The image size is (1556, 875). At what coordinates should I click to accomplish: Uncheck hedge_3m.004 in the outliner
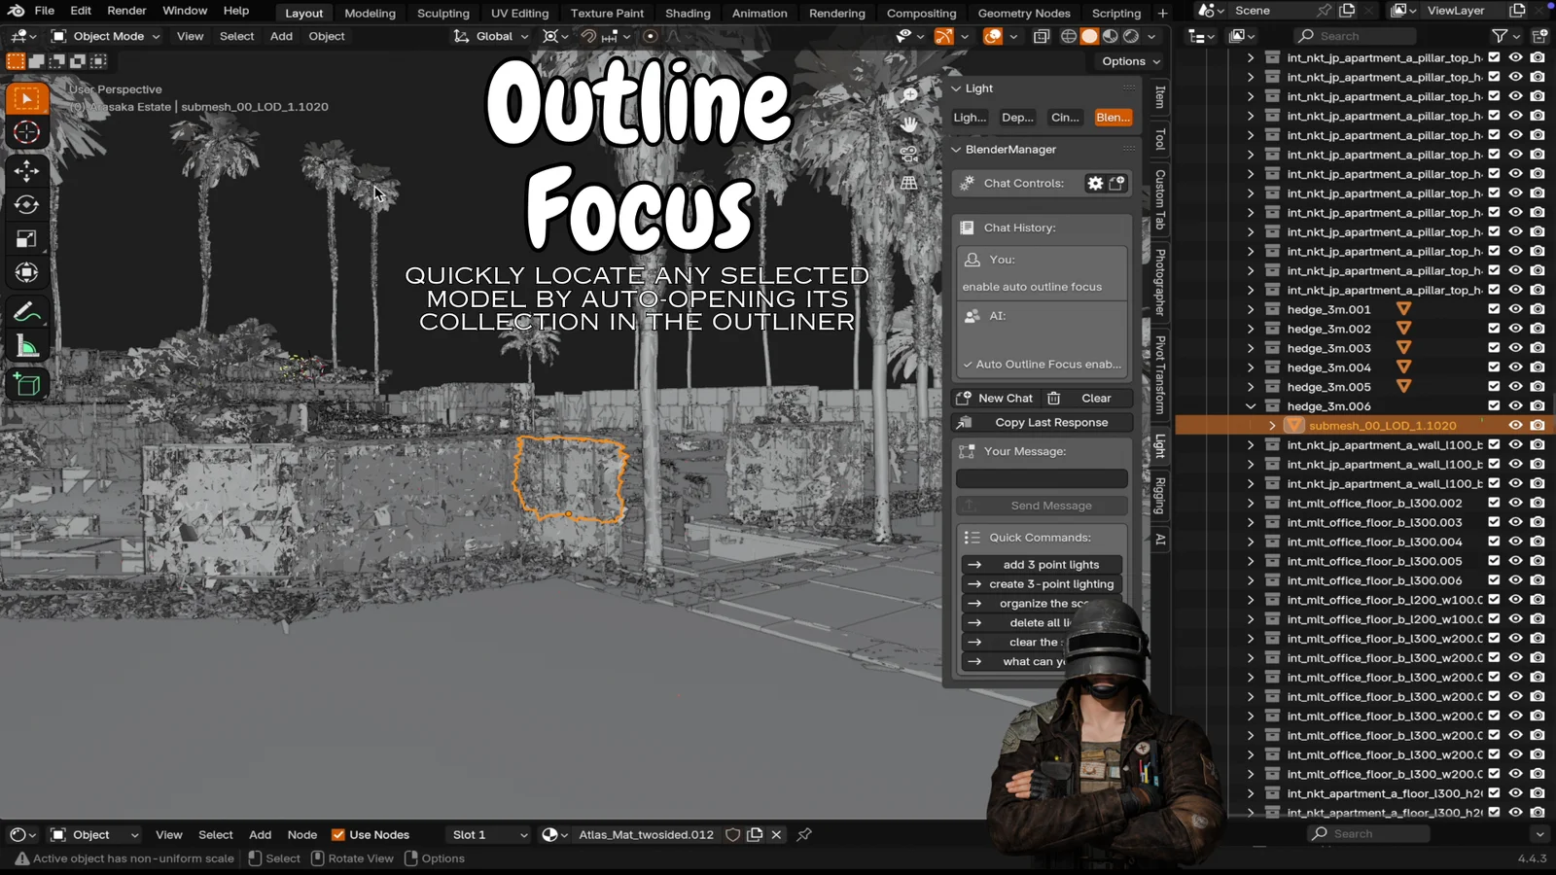[x=1493, y=367]
